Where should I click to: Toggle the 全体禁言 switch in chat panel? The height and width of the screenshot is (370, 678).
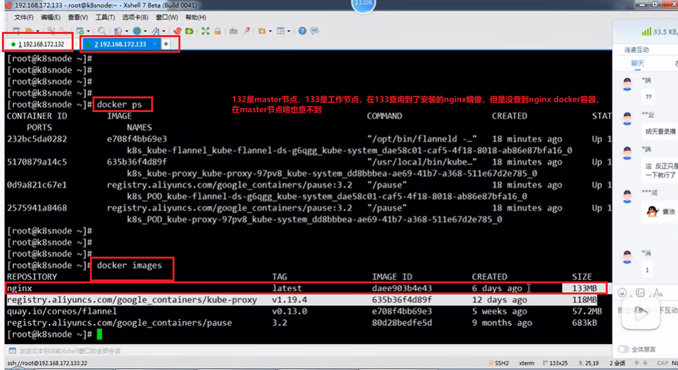point(623,349)
